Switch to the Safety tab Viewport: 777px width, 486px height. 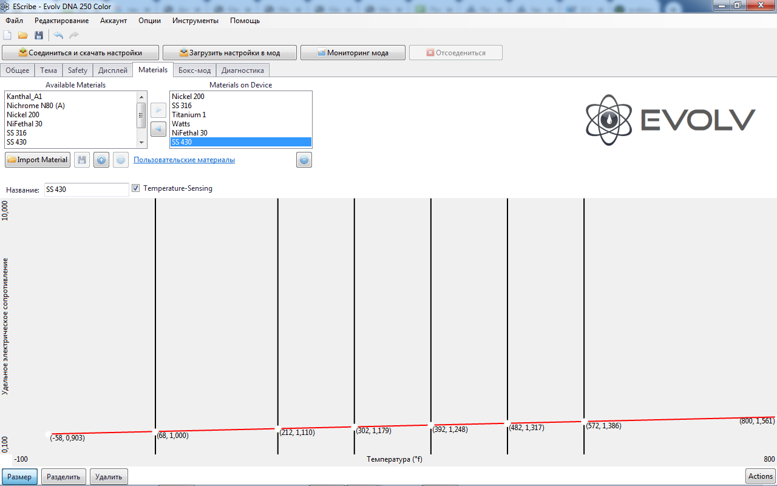point(78,70)
